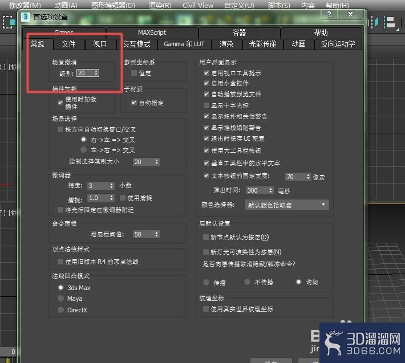Select 3ds Max normal bump mode
405x363 pixels.
(60, 287)
